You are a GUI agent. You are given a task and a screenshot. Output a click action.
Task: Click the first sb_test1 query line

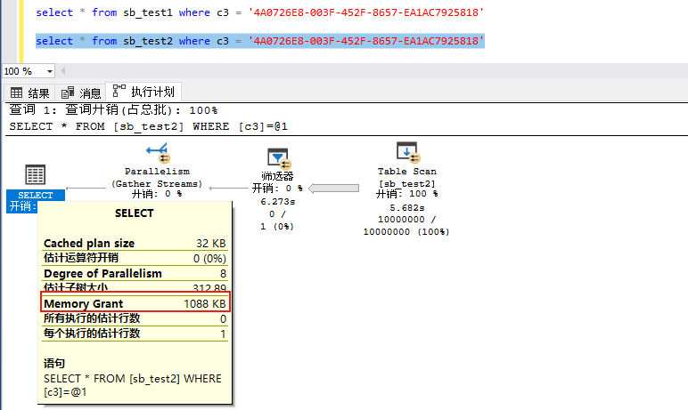click(x=259, y=13)
